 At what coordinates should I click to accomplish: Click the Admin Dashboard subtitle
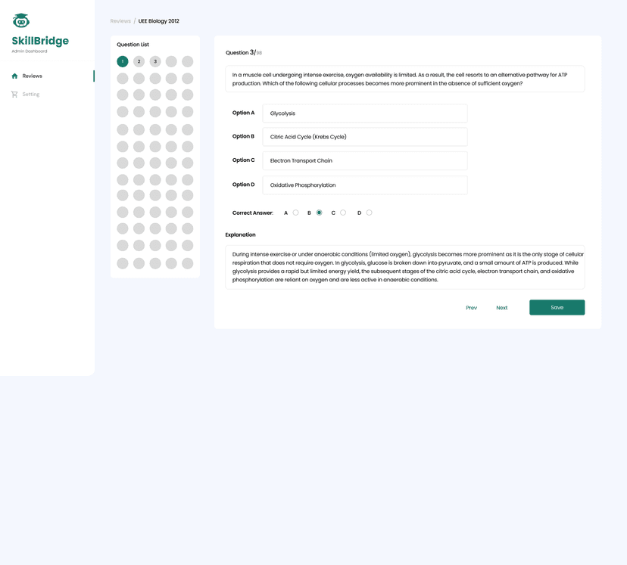30,51
